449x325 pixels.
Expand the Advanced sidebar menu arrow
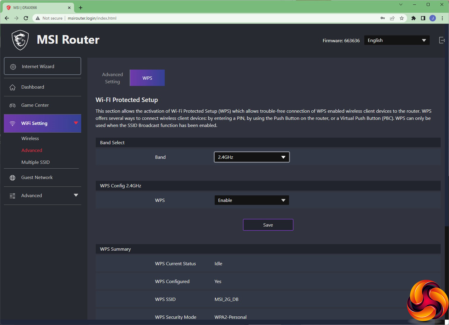click(76, 195)
